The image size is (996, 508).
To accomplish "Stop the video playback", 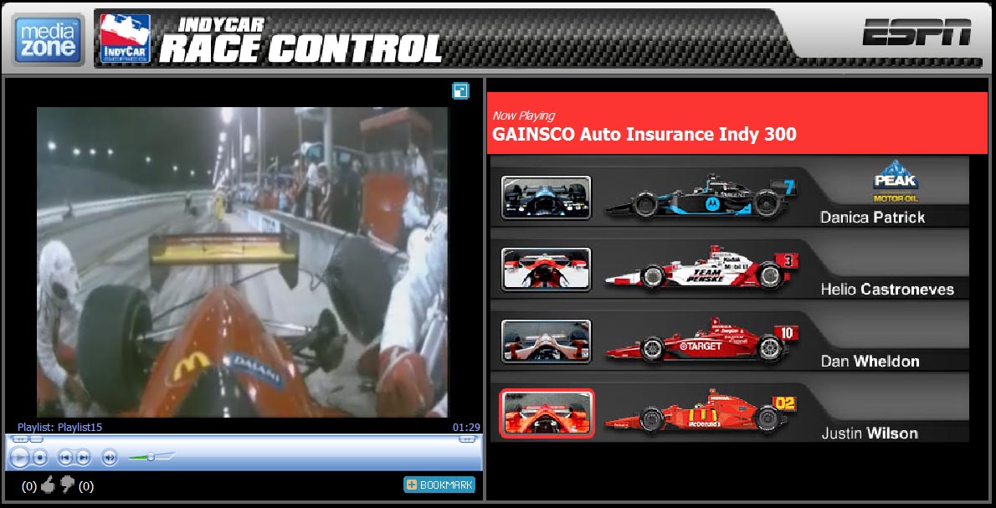I will [x=40, y=456].
